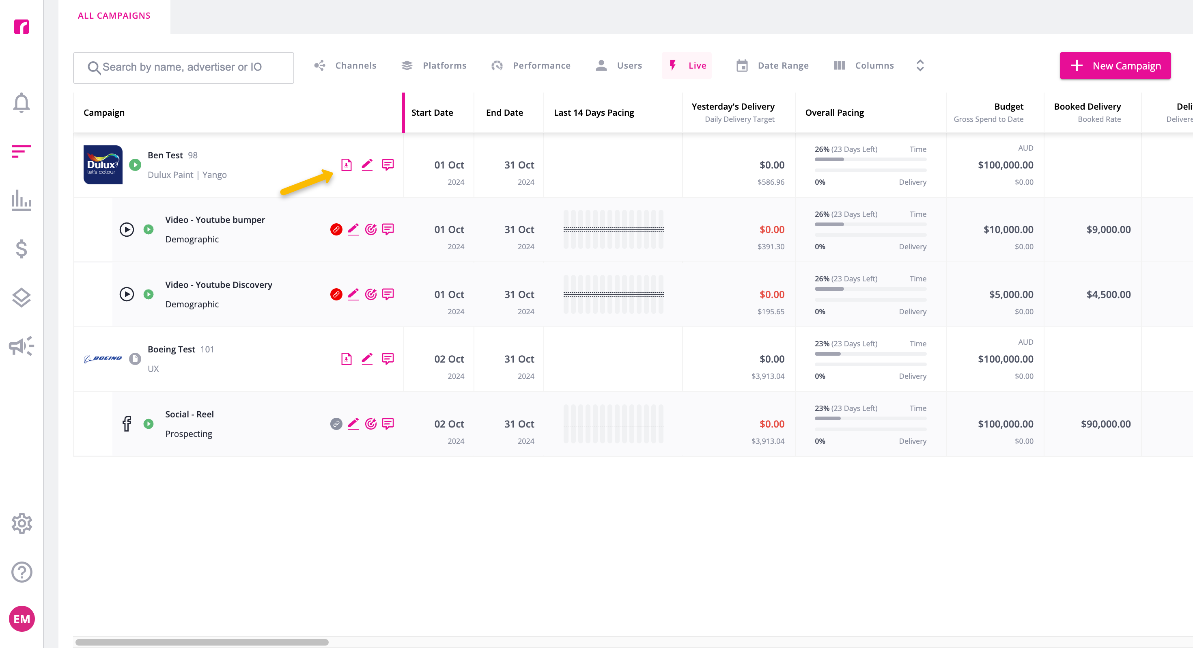The width and height of the screenshot is (1193, 648).
Task: Click the Time pacing bar for Boeing Test
Action: point(870,354)
